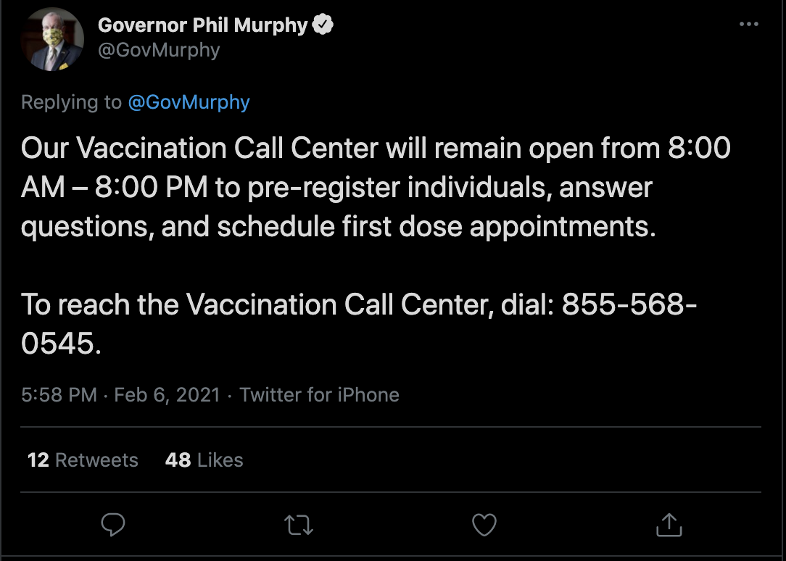Click the Twitter for iPhone source label
The image size is (786, 561).
click(x=319, y=395)
